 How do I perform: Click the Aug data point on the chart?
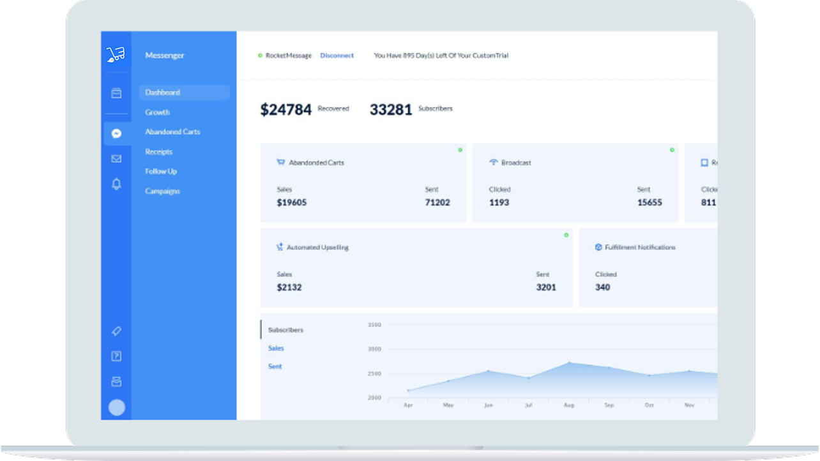569,363
